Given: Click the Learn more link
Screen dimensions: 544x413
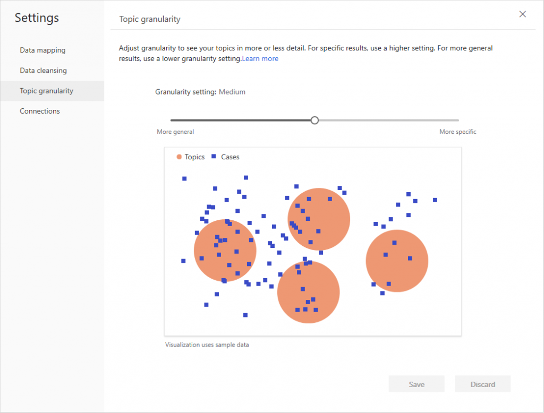Looking at the screenshot, I should (260, 58).
